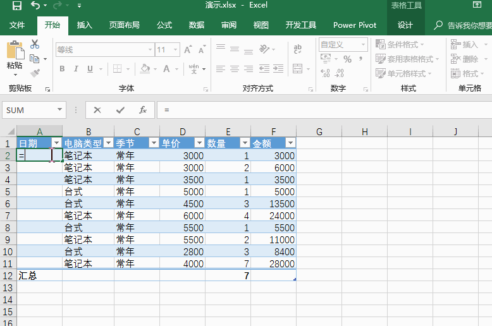Open the Name Box dropdown arrow
This screenshot has width=492, height=326.
pyautogui.click(x=59, y=110)
